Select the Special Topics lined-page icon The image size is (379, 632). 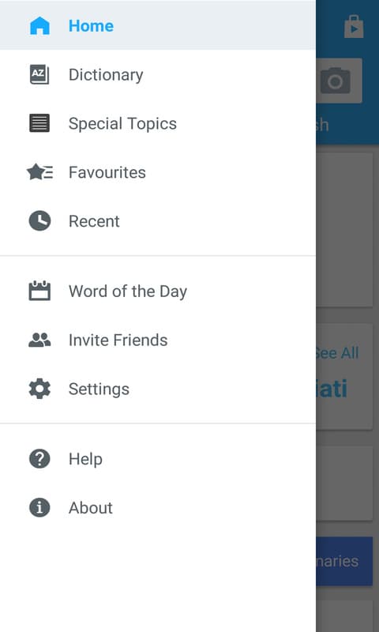(39, 123)
